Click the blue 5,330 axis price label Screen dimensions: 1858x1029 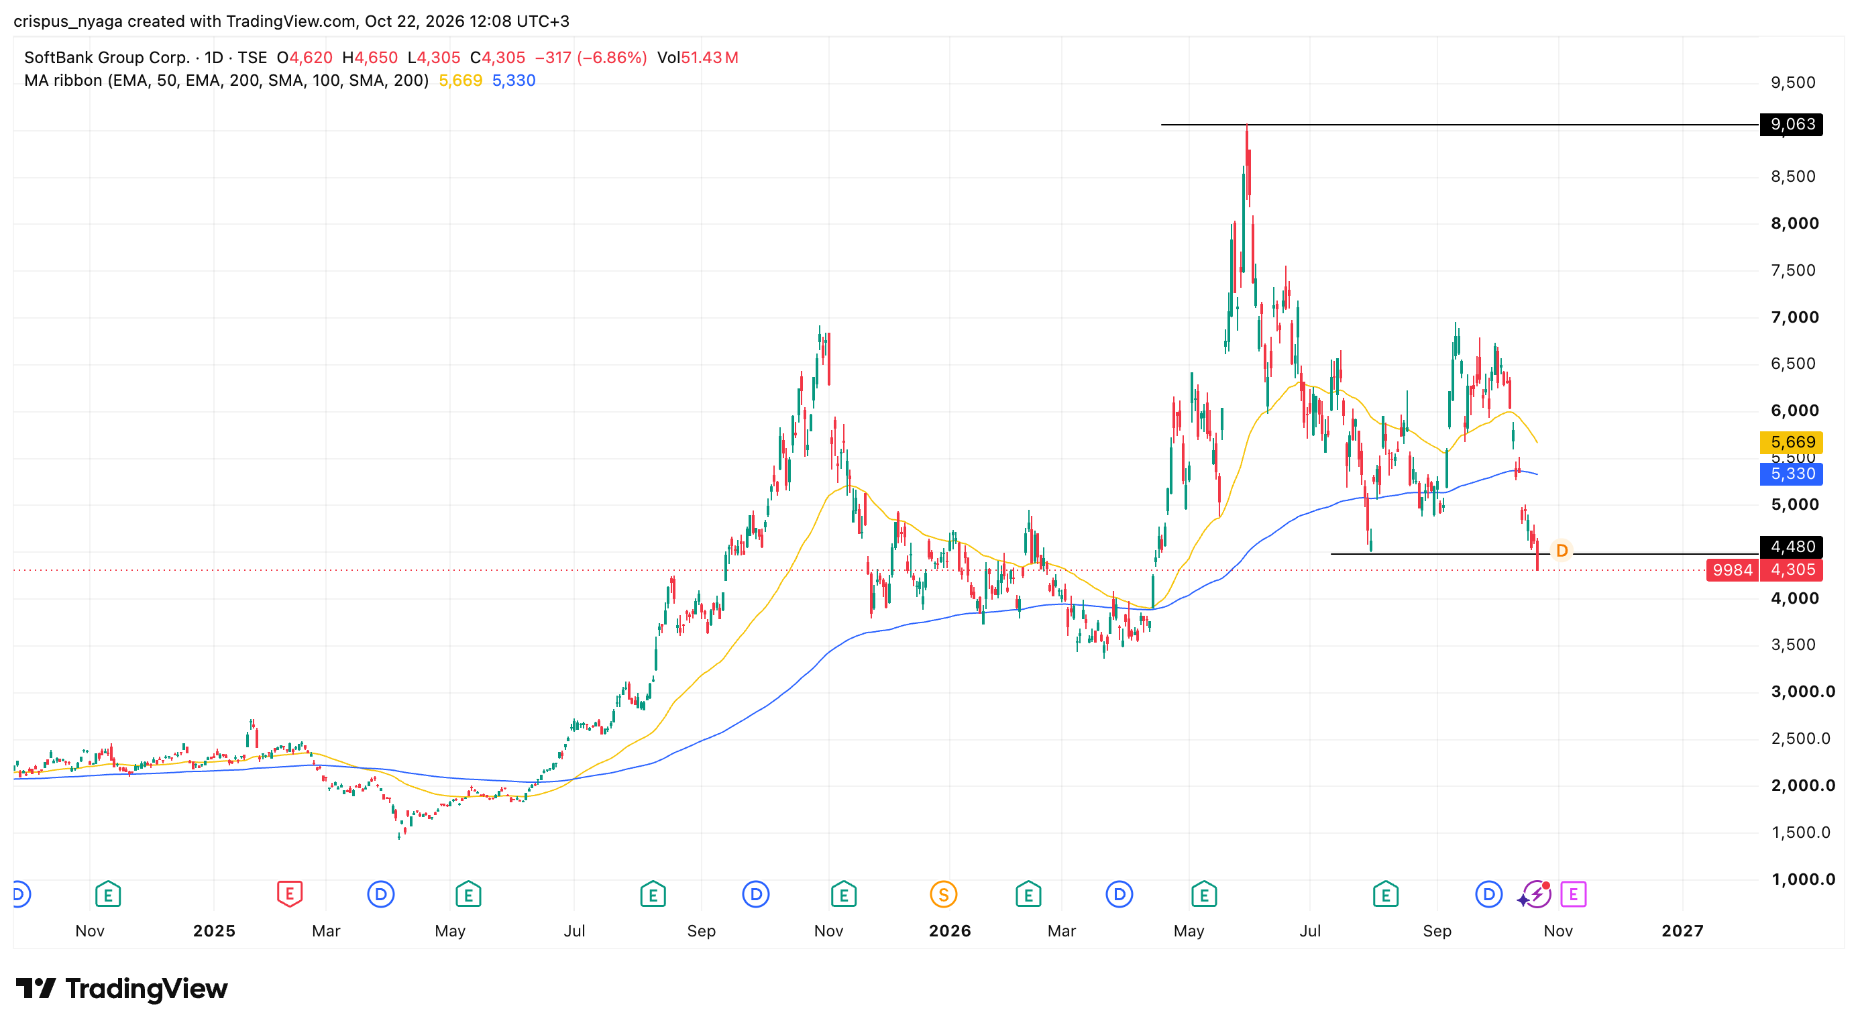(x=1792, y=474)
